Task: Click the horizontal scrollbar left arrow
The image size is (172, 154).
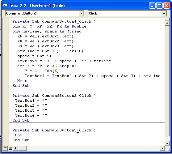Action: point(15,148)
